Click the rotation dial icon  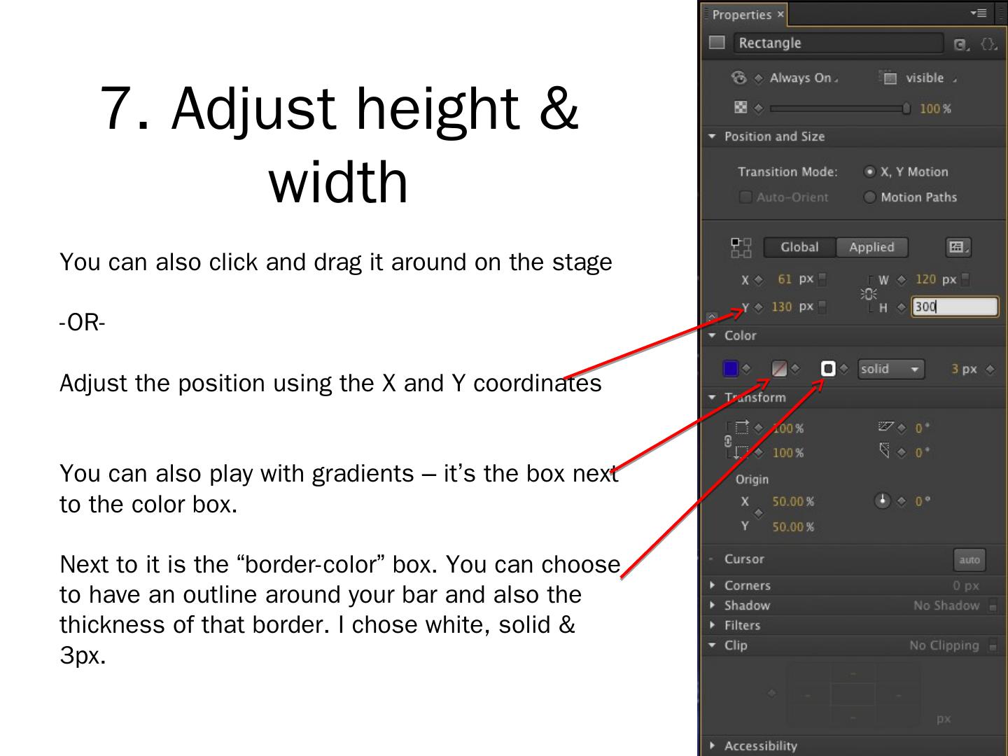883,500
